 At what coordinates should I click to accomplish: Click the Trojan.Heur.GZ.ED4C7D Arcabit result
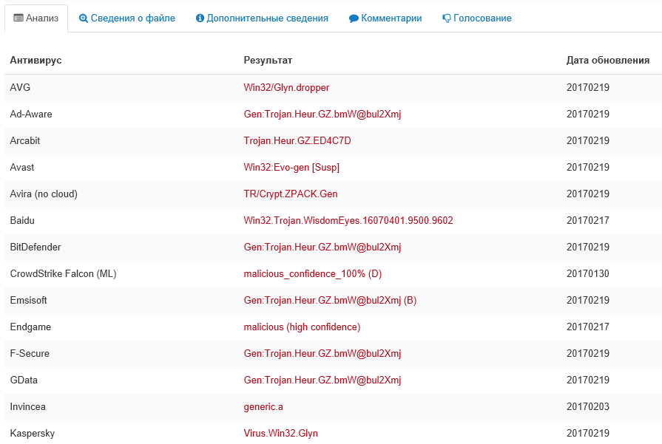[297, 141]
